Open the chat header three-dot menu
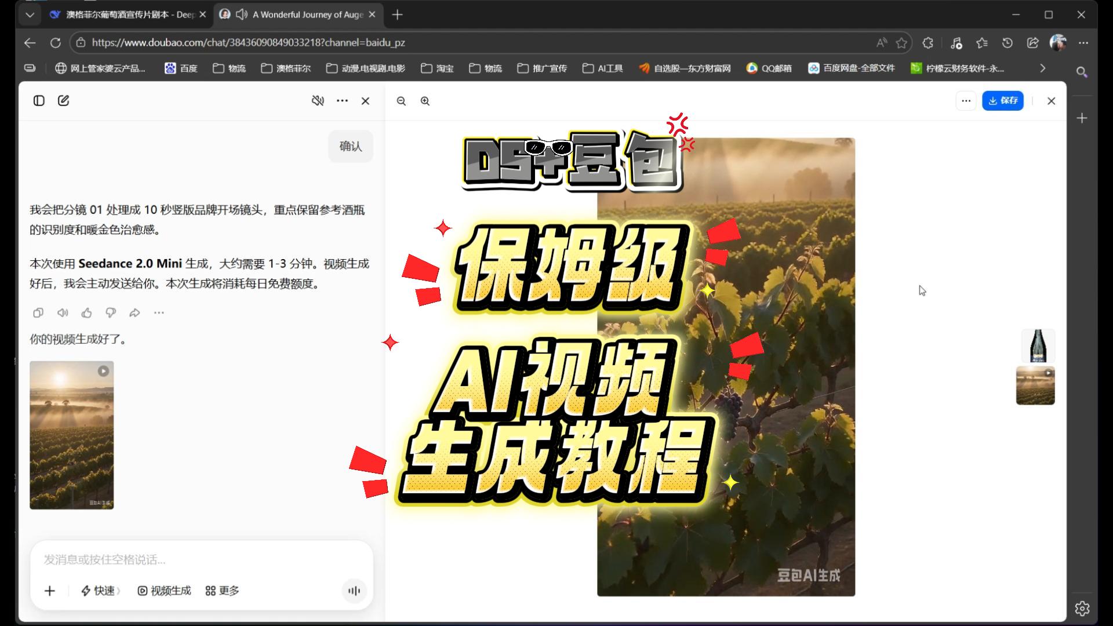Viewport: 1113px width, 626px height. click(x=343, y=101)
